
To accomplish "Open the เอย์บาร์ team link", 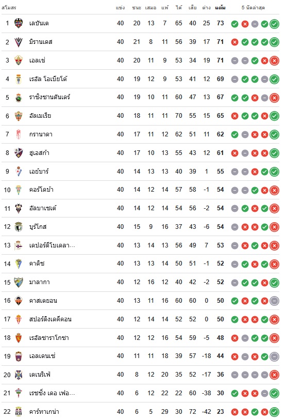I will pos(39,172).
